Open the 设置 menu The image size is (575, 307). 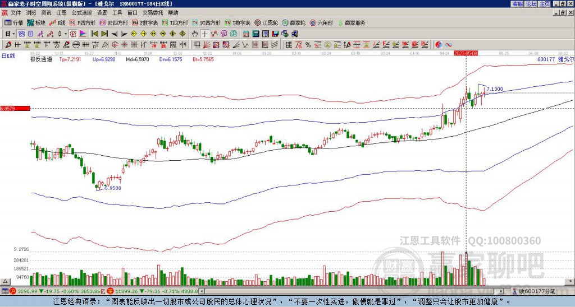pyautogui.click(x=102, y=13)
